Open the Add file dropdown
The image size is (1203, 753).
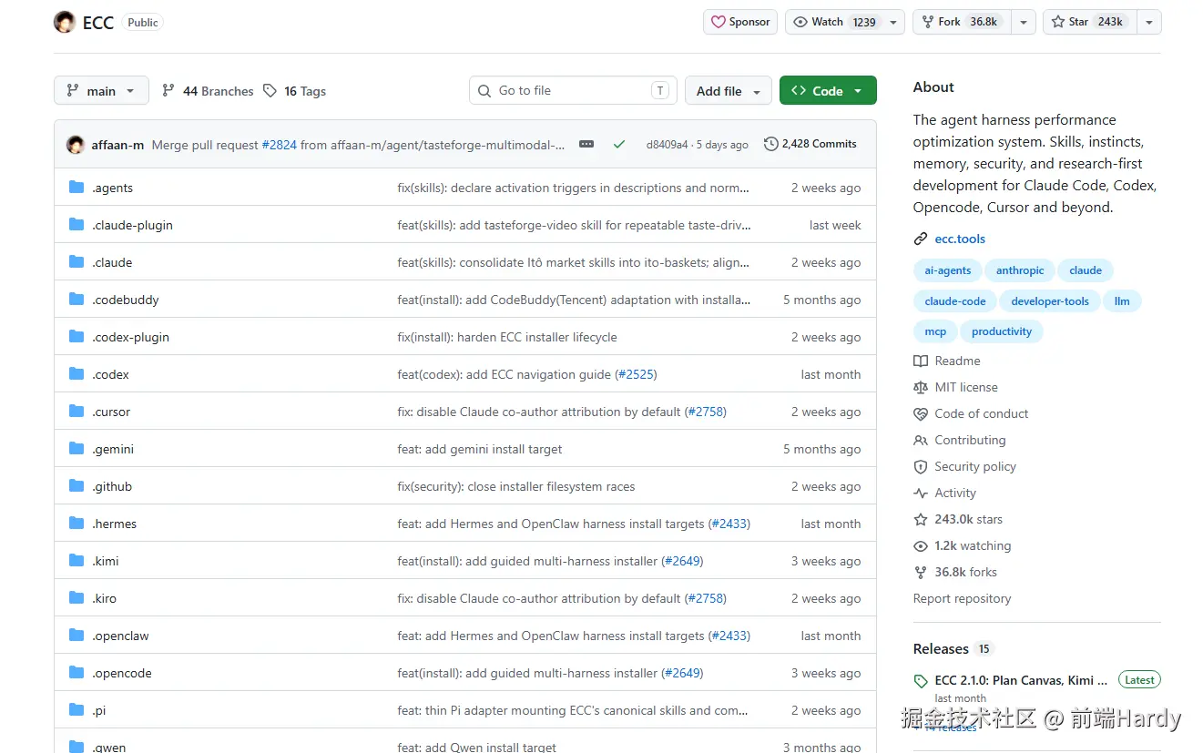tap(729, 91)
